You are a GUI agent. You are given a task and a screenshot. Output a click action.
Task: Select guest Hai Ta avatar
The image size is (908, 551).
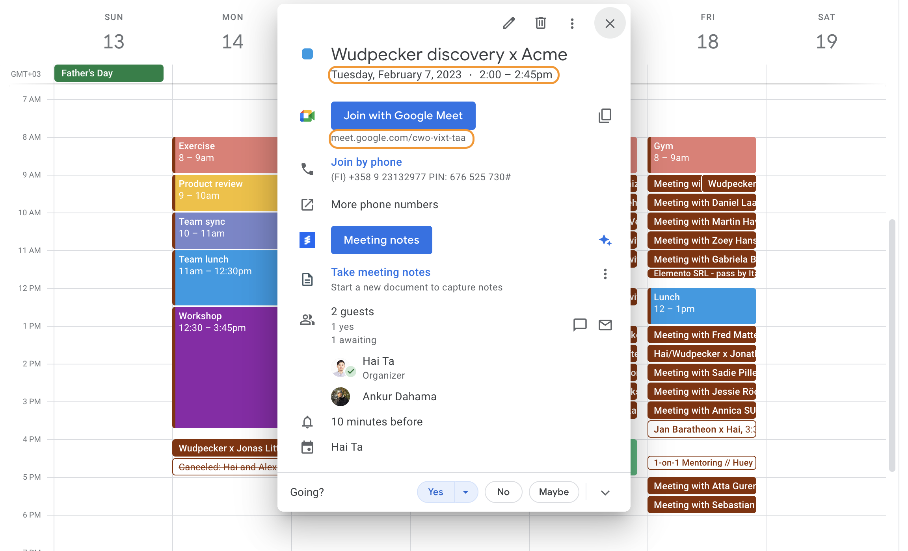coord(341,367)
